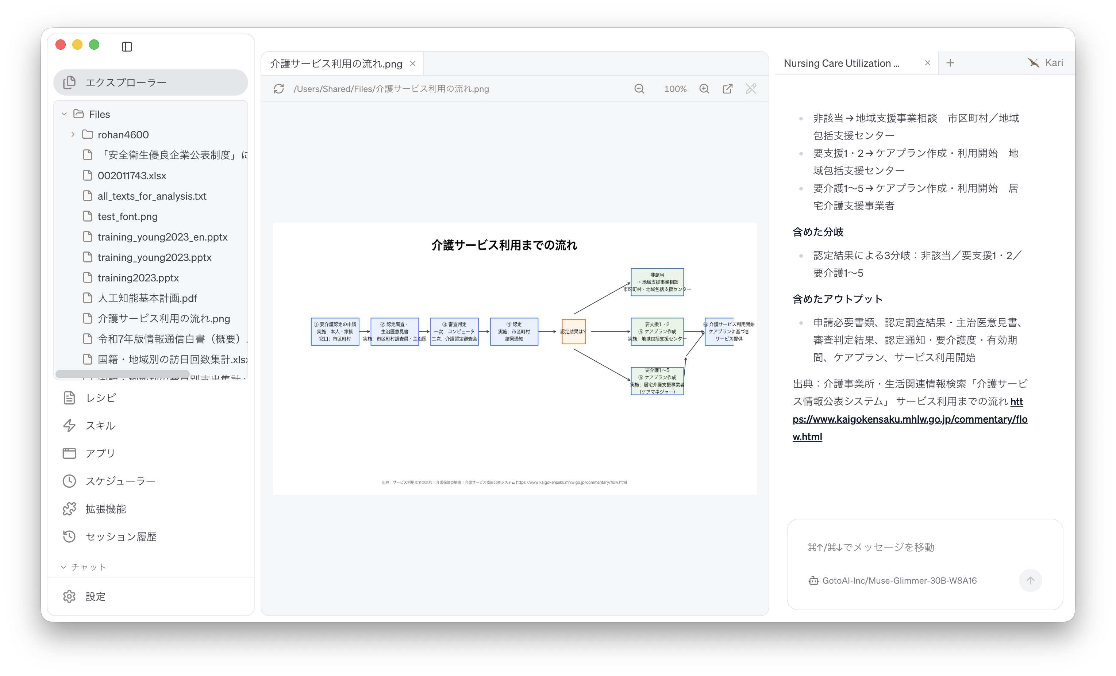The height and width of the screenshot is (676, 1116).
Task: Close the 介護サービス利用の流れ.png tab
Action: (413, 64)
